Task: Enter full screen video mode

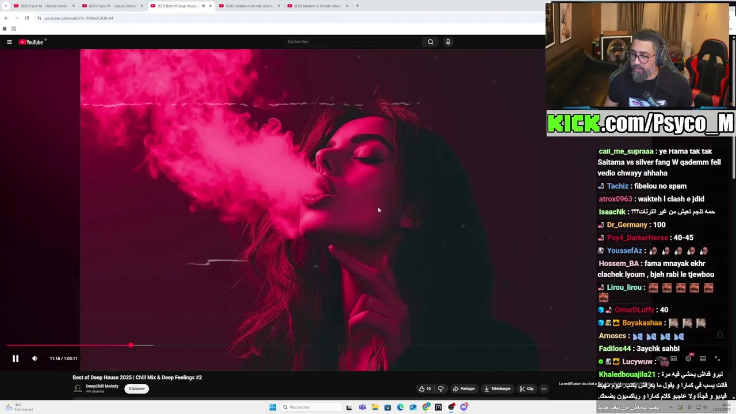Action: pyautogui.click(x=717, y=358)
